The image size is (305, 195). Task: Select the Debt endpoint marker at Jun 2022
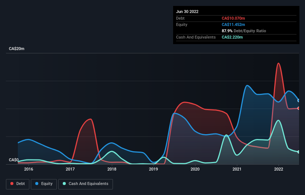[299, 108]
